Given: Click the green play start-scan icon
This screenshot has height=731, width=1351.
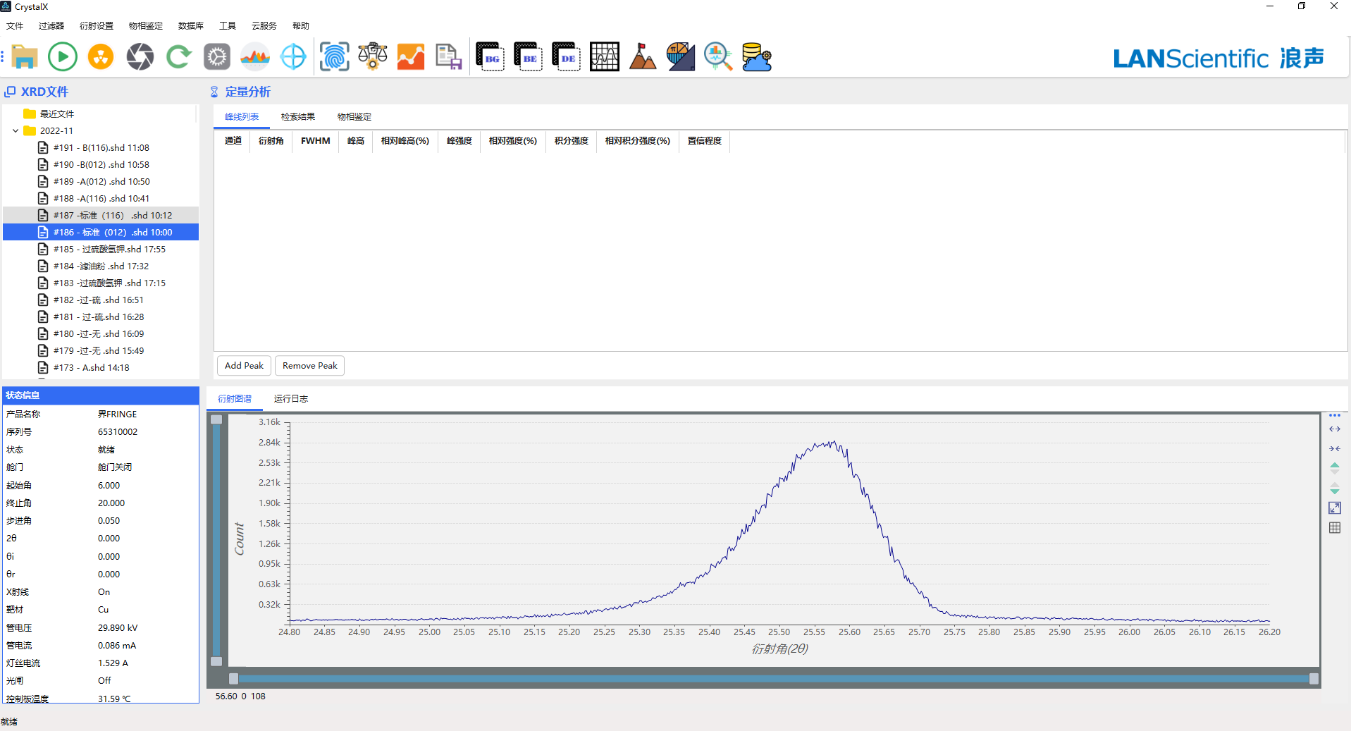Looking at the screenshot, I should 62,56.
